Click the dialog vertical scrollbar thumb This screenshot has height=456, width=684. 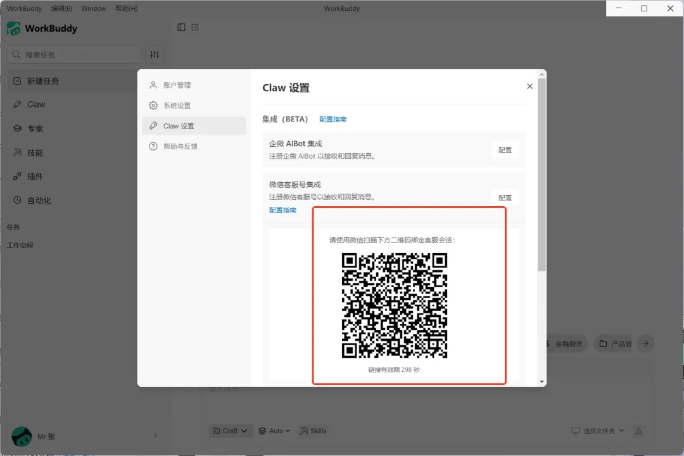(541, 174)
